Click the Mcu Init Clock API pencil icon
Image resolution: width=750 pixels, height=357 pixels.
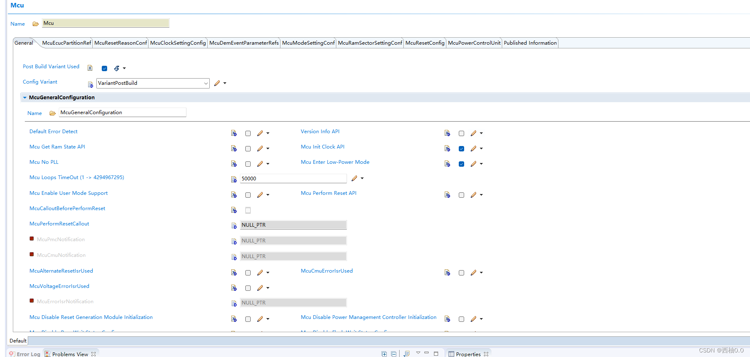click(x=474, y=149)
